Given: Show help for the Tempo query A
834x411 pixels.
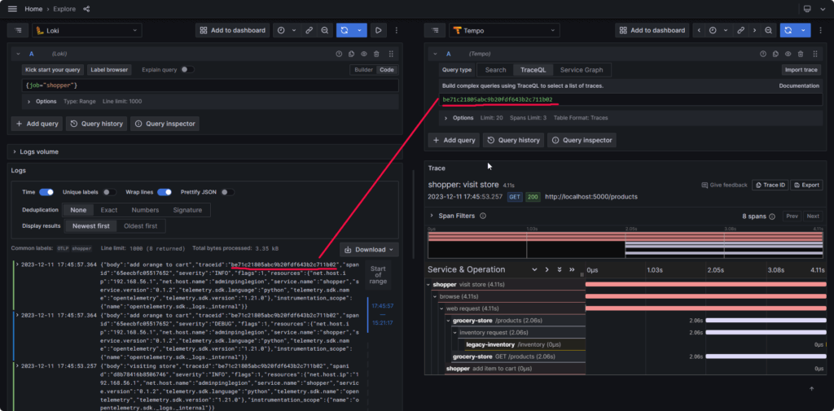Looking at the screenshot, I should coord(762,54).
